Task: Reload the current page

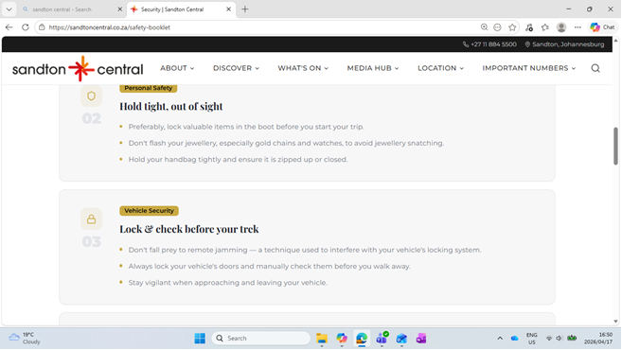Action: (26, 27)
